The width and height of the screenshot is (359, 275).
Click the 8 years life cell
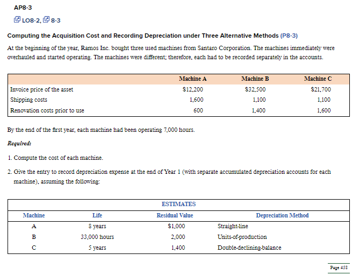point(97,226)
